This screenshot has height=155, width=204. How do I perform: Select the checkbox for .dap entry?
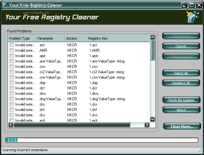(11, 83)
